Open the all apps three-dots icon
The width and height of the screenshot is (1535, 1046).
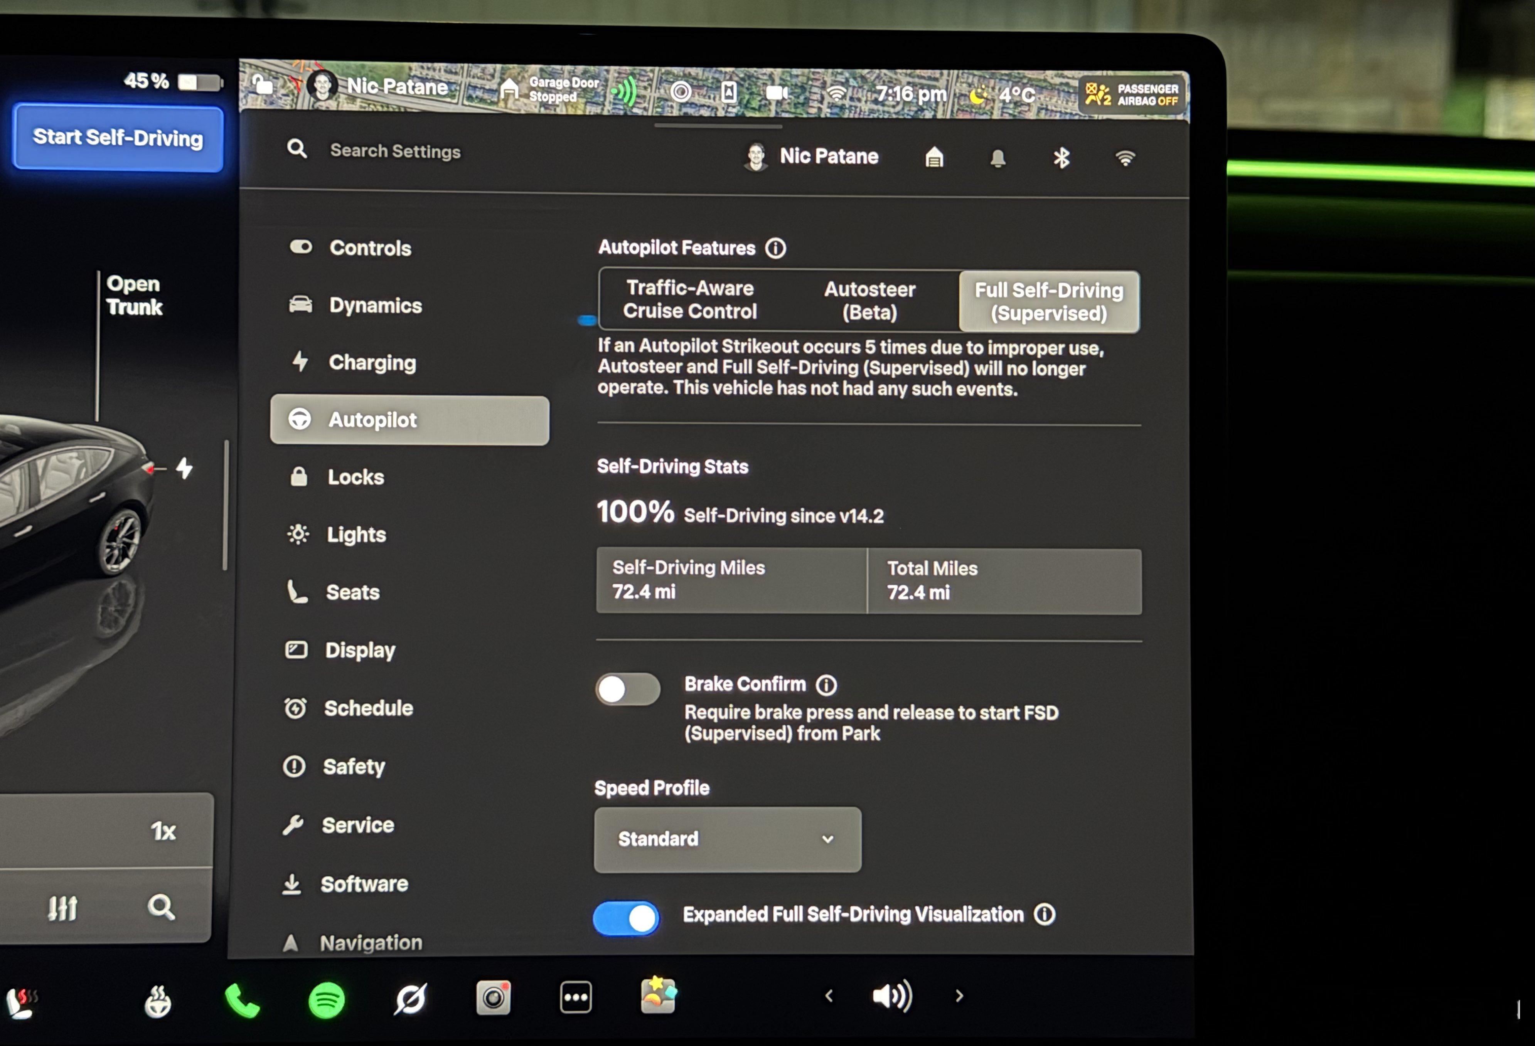tap(575, 997)
